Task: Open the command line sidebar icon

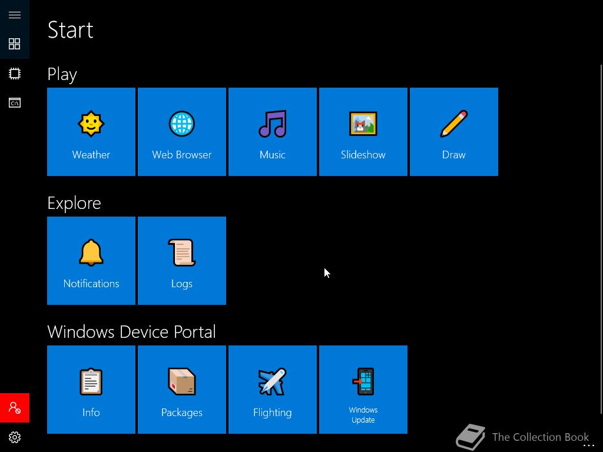Action: pyautogui.click(x=15, y=102)
